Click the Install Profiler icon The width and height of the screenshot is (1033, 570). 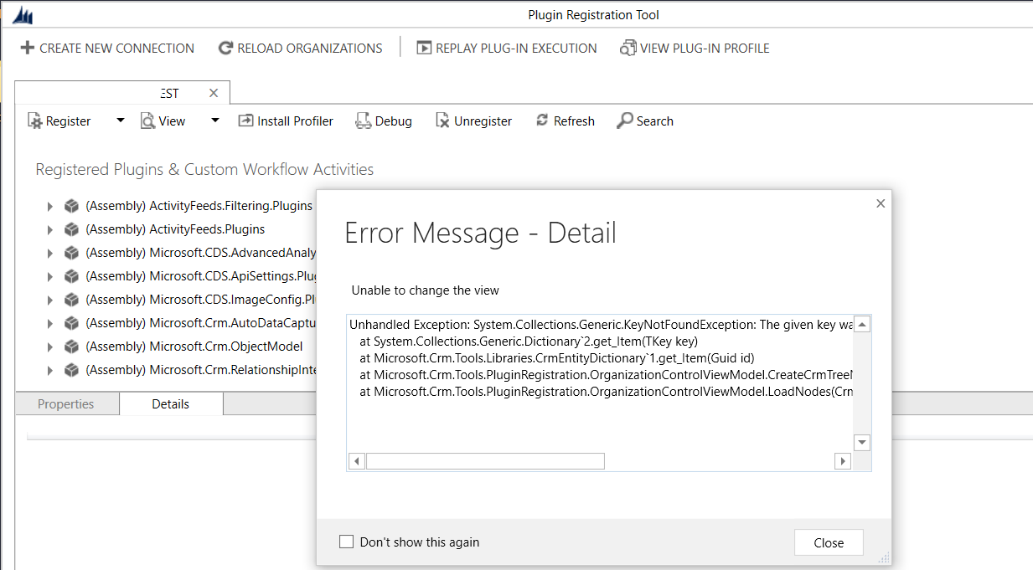pyautogui.click(x=285, y=121)
